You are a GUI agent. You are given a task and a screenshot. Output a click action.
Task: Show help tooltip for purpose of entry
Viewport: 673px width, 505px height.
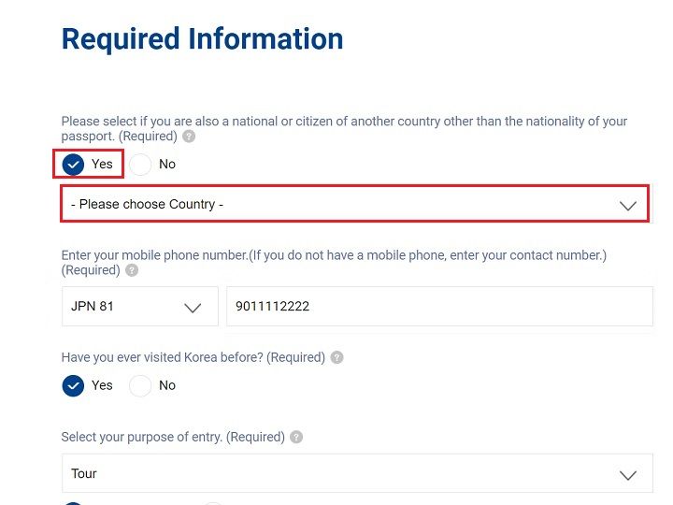[296, 437]
